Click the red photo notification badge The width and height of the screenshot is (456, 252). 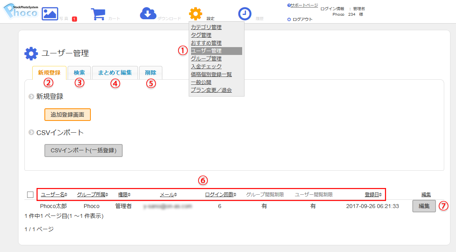pyautogui.click(x=74, y=19)
